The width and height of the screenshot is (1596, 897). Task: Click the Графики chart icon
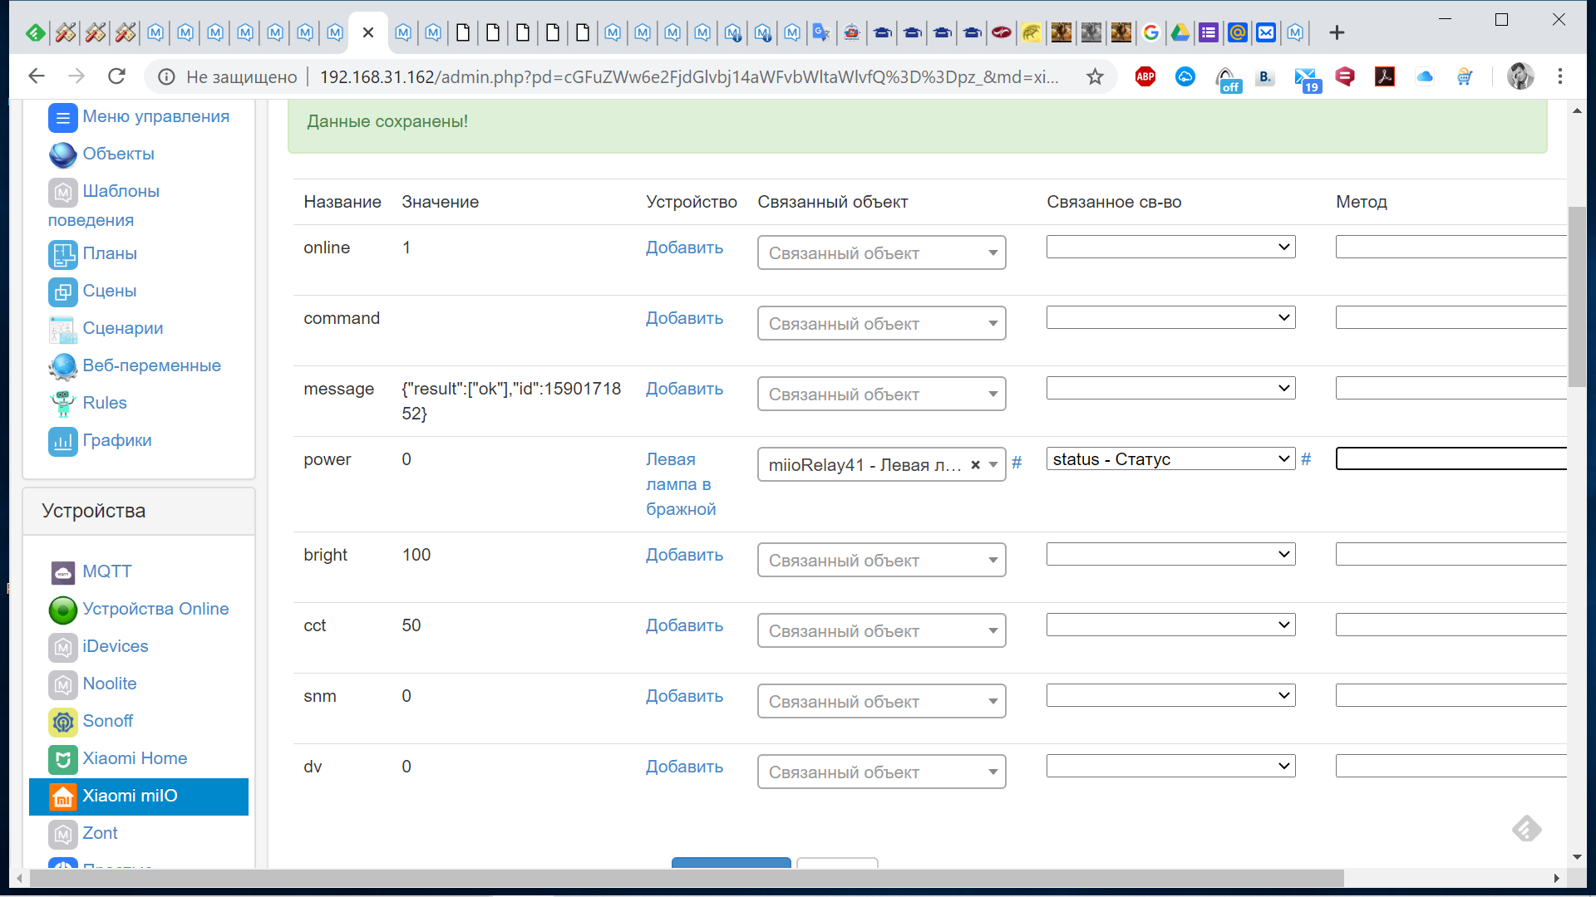coord(63,441)
